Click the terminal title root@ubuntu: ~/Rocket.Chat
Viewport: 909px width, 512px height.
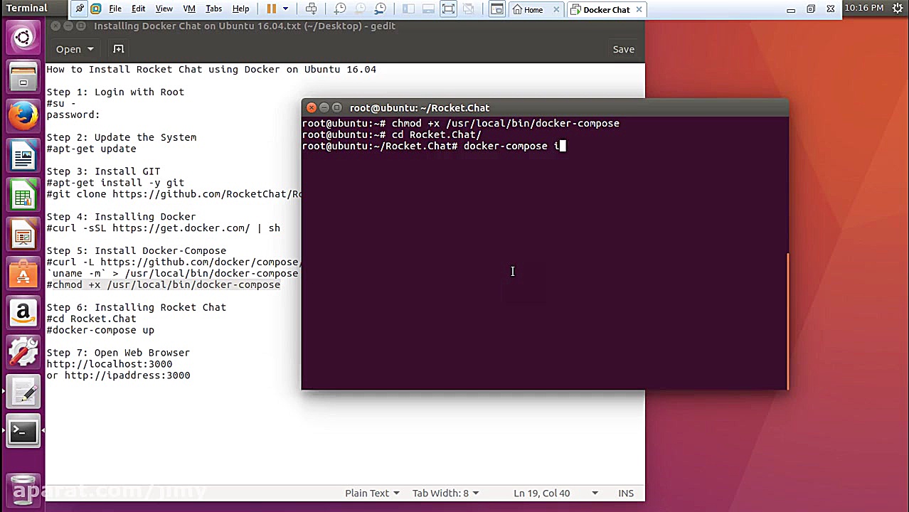420,108
